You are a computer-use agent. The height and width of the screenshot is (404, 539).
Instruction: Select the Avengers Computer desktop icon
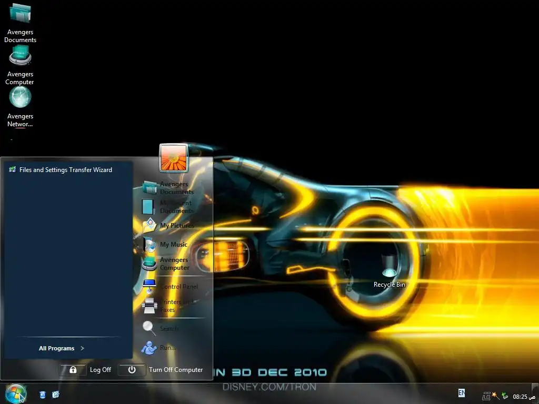(x=20, y=65)
